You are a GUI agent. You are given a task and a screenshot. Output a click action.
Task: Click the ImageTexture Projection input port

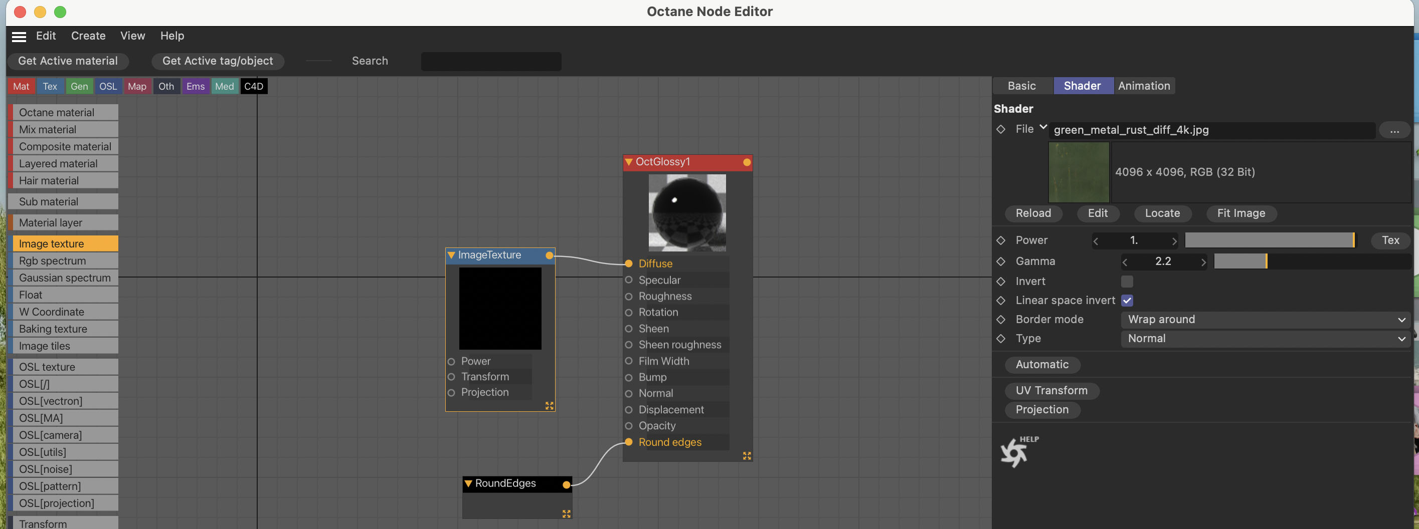451,392
